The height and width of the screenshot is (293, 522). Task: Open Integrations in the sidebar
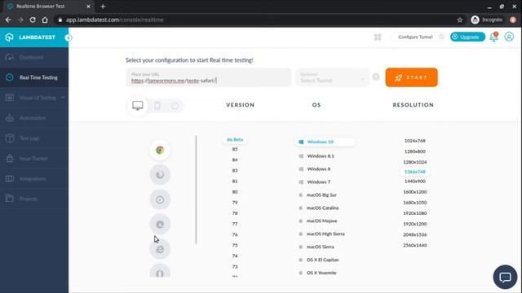34,179
